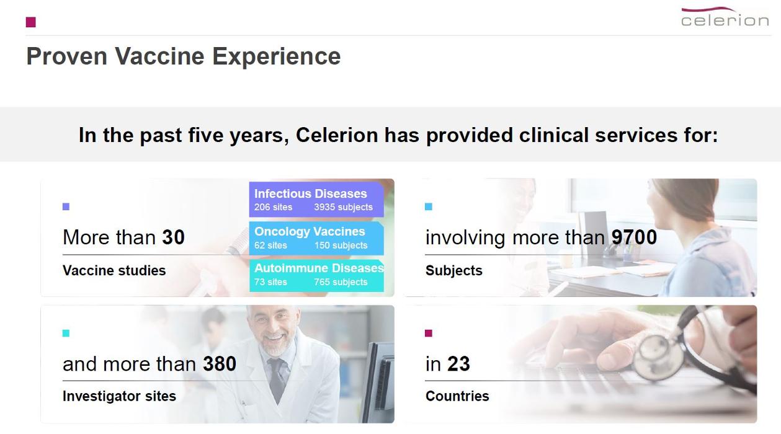This screenshot has height=434, width=781.
Task: Select the Oncology Vaccines label
Action: tap(310, 231)
